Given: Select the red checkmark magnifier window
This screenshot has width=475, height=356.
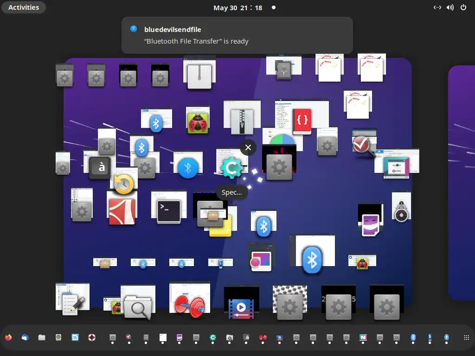Looking at the screenshot, I should pyautogui.click(x=364, y=143).
